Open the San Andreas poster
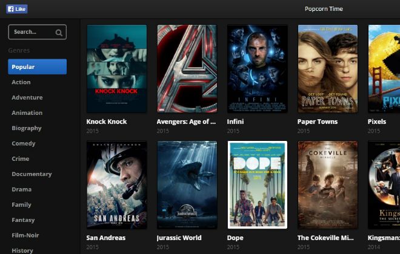 [x=117, y=185]
